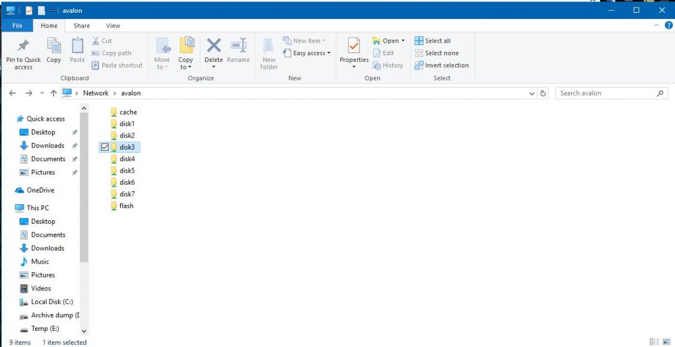Open the pinned Documents under Quick access
This screenshot has width=675, height=347.
43,159
